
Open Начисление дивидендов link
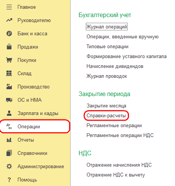(115, 66)
